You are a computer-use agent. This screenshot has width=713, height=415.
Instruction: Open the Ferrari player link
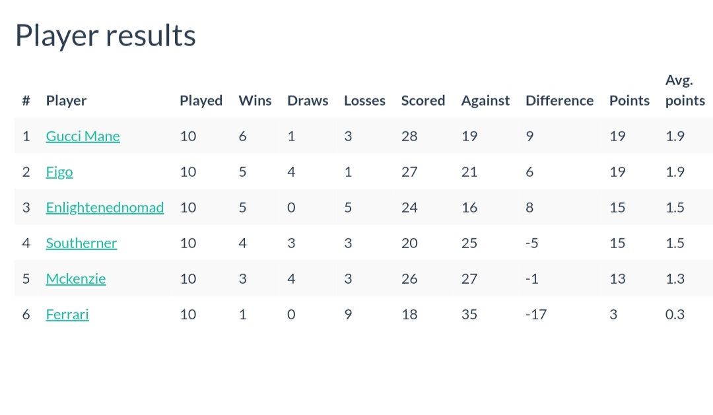click(x=67, y=314)
